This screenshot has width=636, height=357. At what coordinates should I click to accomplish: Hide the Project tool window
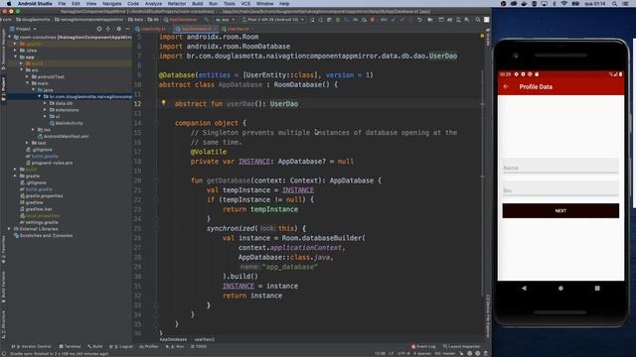tap(127, 29)
